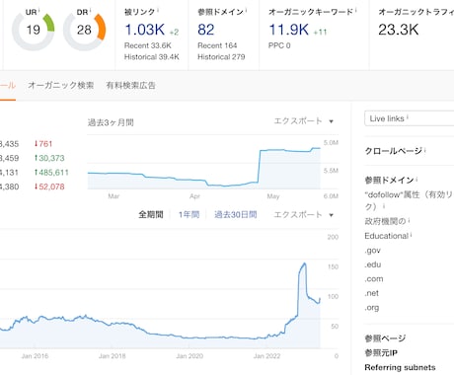Open info icon beside top 参照ドメイン heading
454x375 pixels.
pyautogui.click(x=246, y=10)
